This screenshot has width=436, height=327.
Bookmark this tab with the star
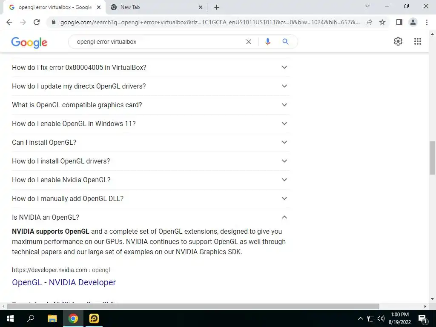click(382, 22)
